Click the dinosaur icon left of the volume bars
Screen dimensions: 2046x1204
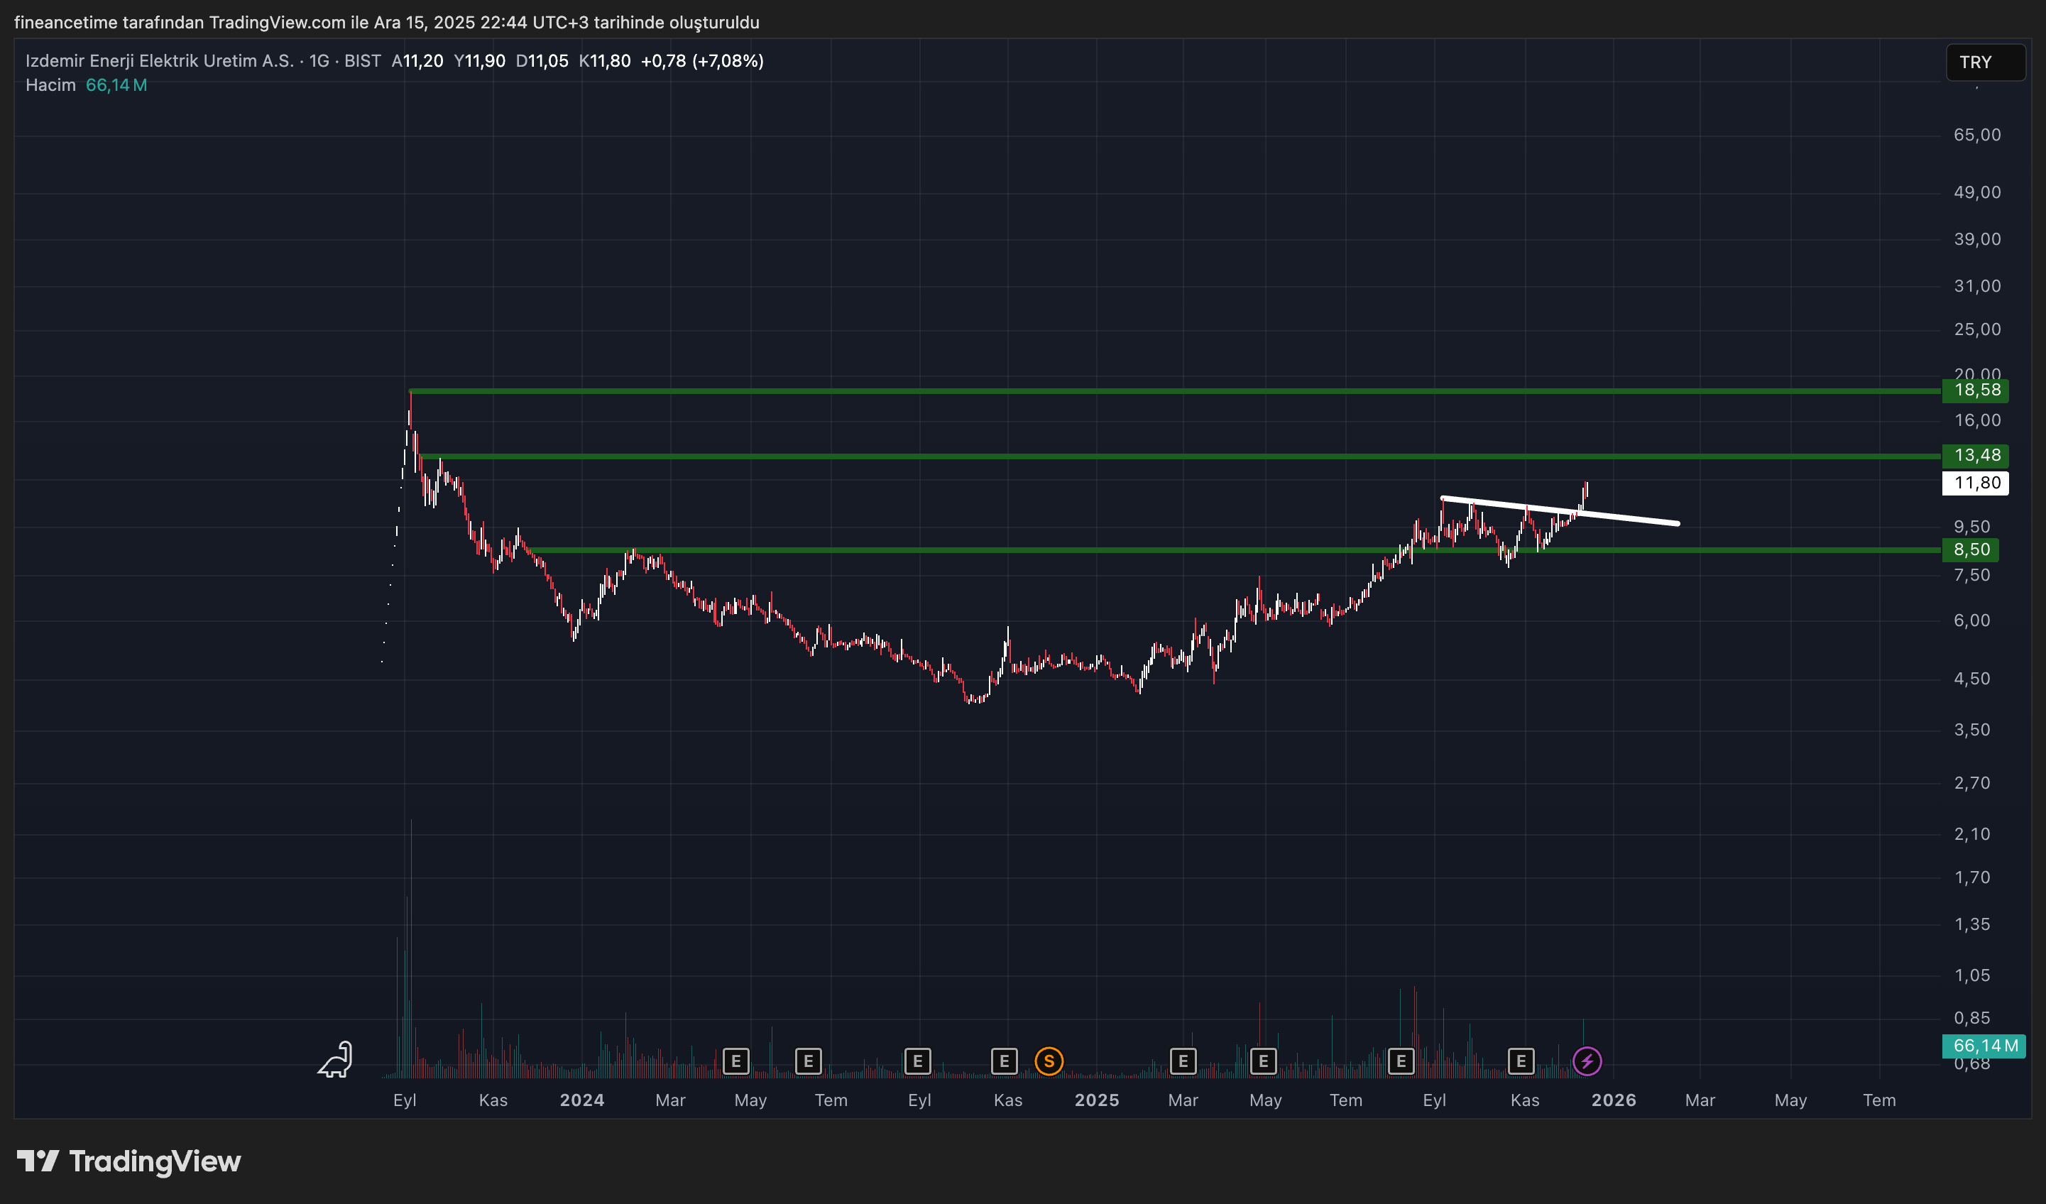point(335,1059)
